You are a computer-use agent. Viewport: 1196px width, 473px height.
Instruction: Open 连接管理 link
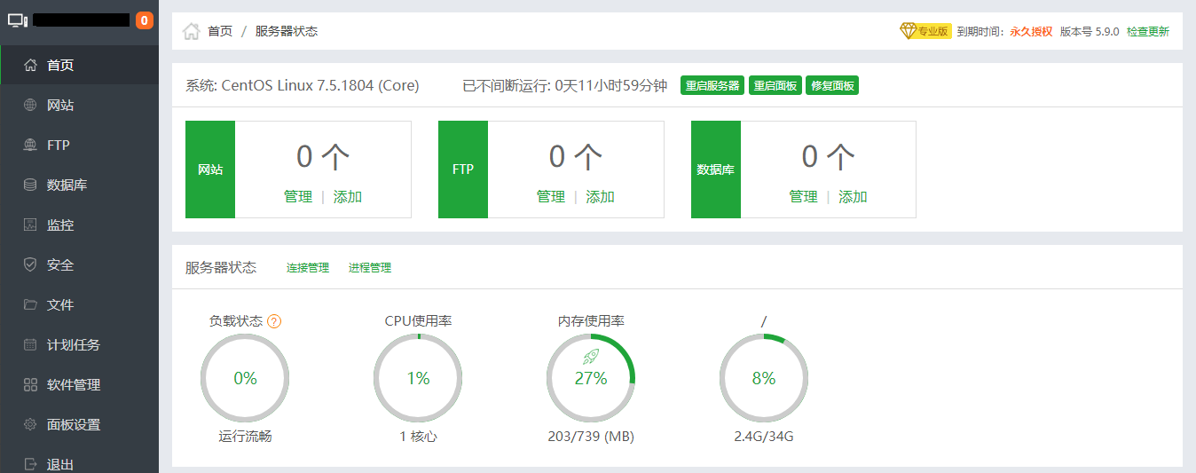[308, 268]
